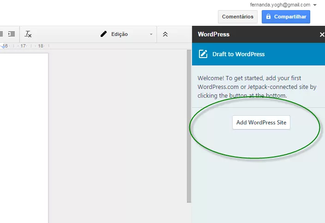
Task: Open the Comentários panel
Action: (x=238, y=17)
